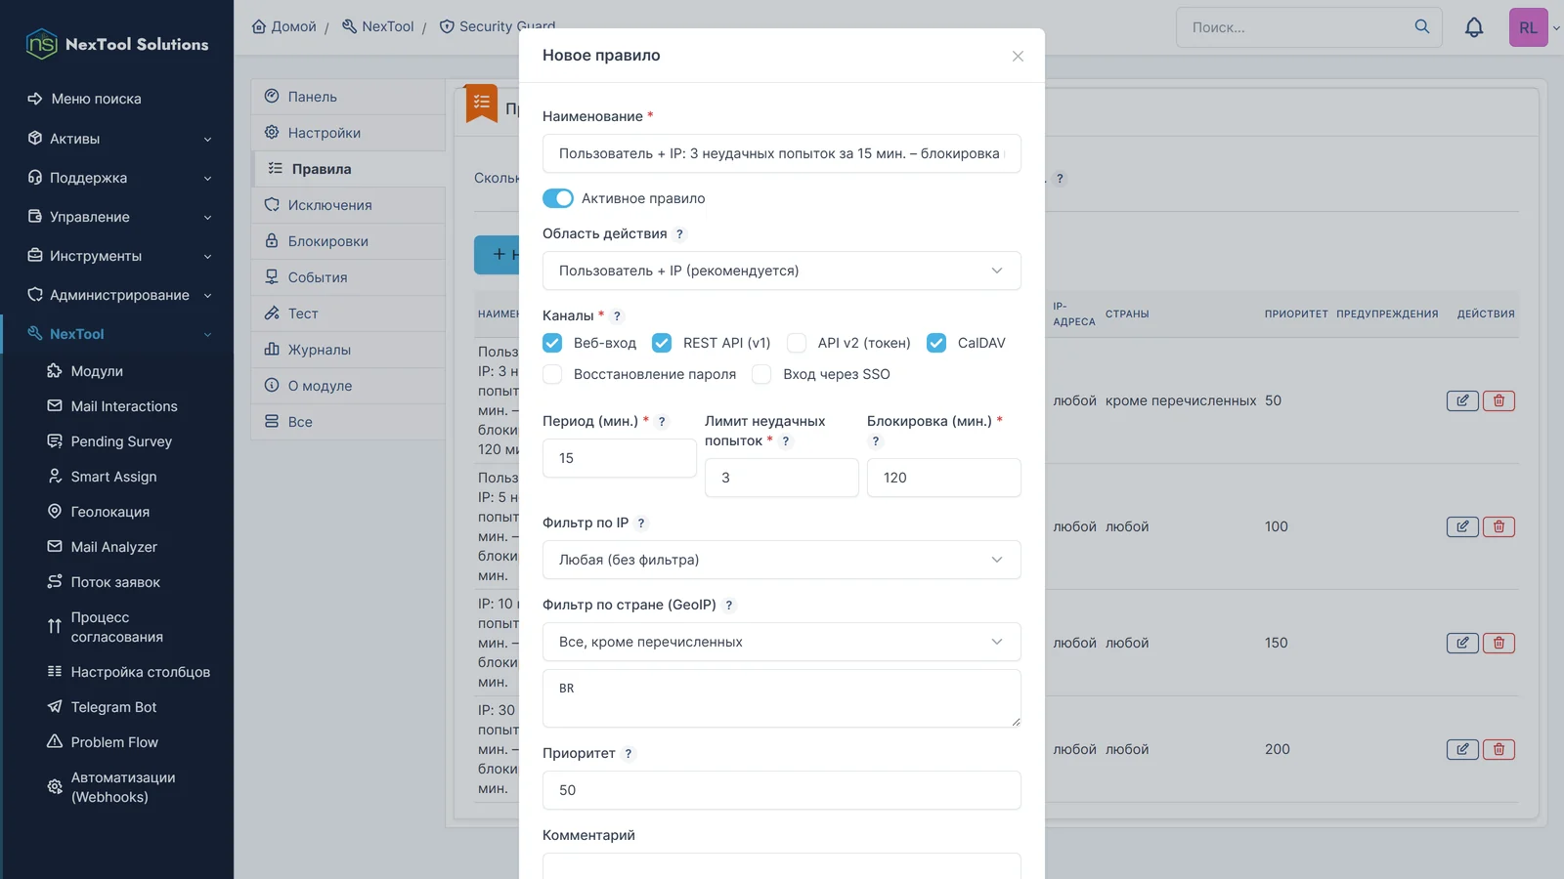Open Настройки tab in Security Guard
Image resolution: width=1564 pixels, height=879 pixels.
tap(349, 133)
